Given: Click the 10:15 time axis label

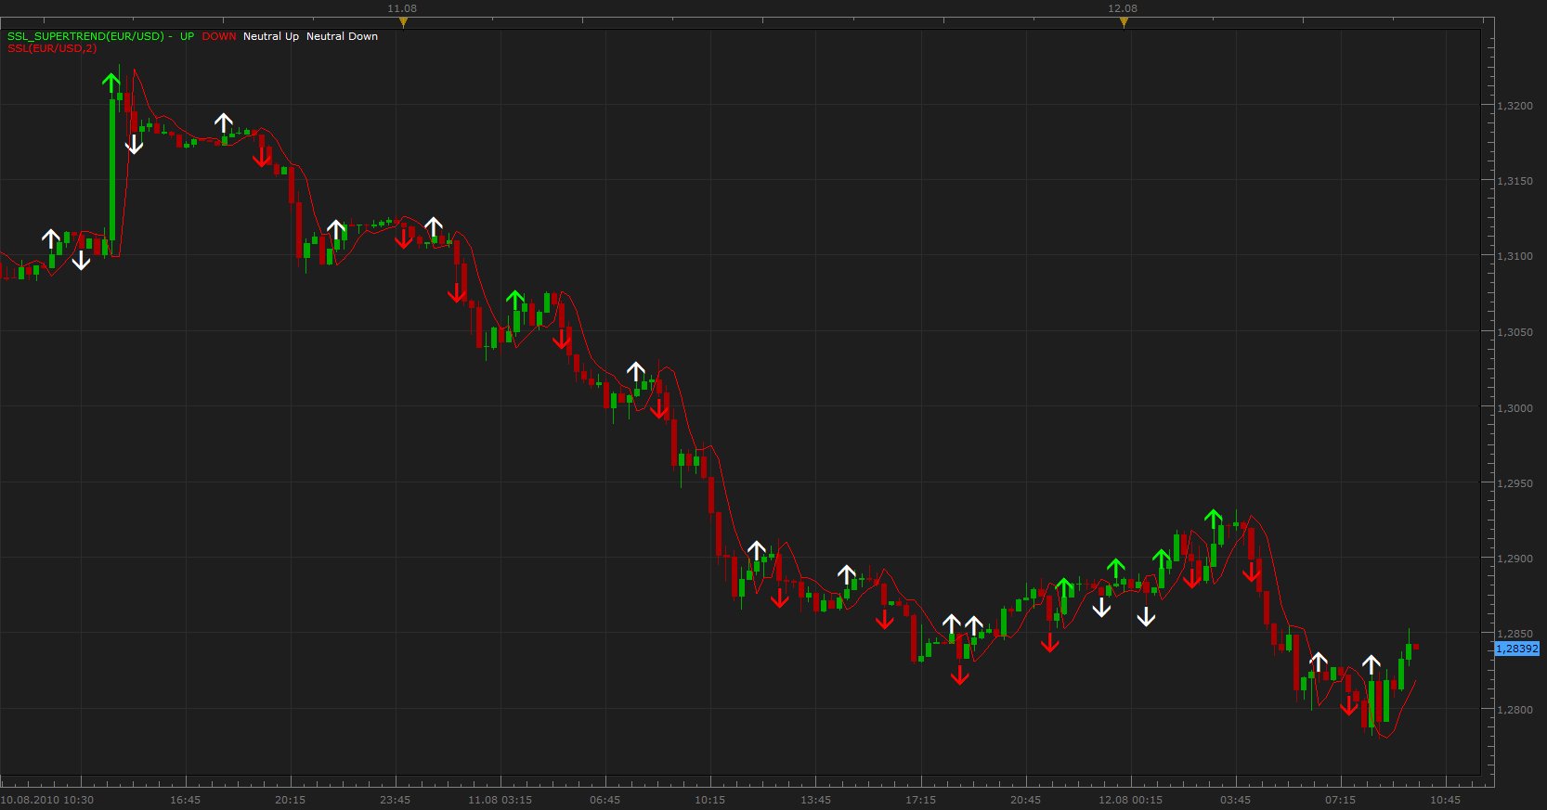Looking at the screenshot, I should pyautogui.click(x=709, y=800).
